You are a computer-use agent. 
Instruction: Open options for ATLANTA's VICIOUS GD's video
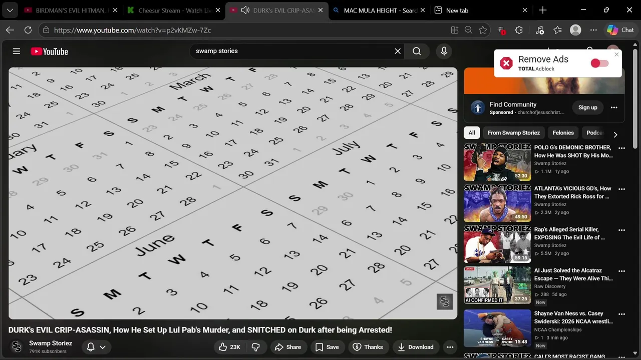[621, 189]
